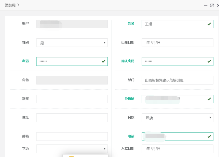Expand the 民族 dropdown showing 汉族

(x=177, y=118)
